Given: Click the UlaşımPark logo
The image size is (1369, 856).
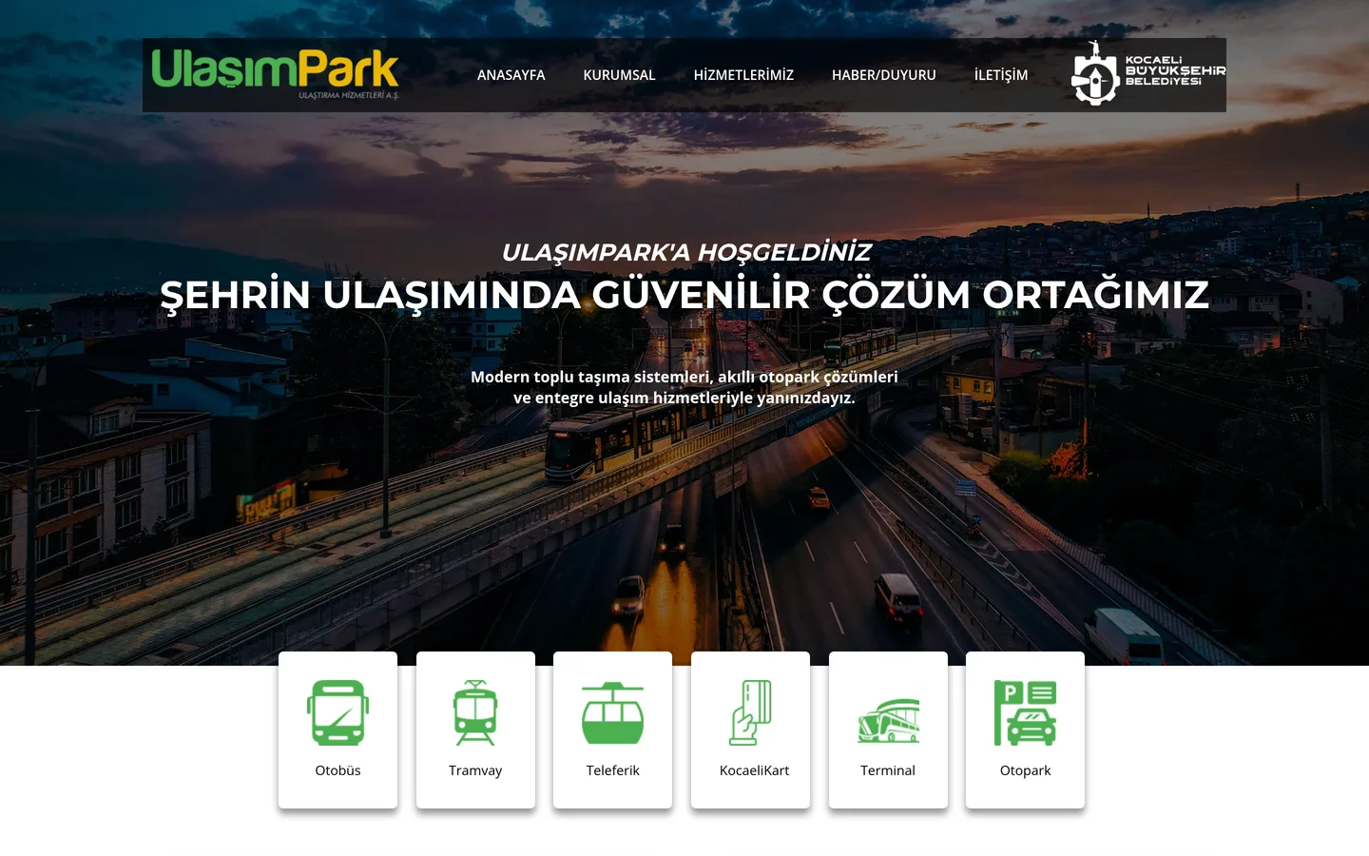Looking at the screenshot, I should (276, 74).
